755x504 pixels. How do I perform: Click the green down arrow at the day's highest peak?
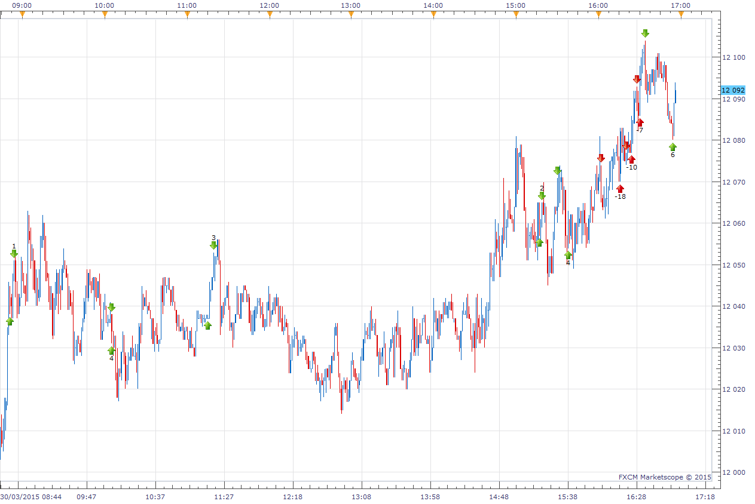click(x=645, y=33)
